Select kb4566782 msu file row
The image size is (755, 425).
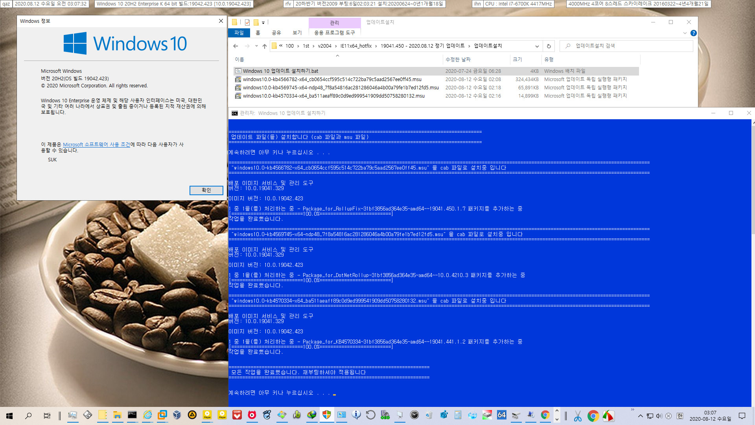coord(436,79)
